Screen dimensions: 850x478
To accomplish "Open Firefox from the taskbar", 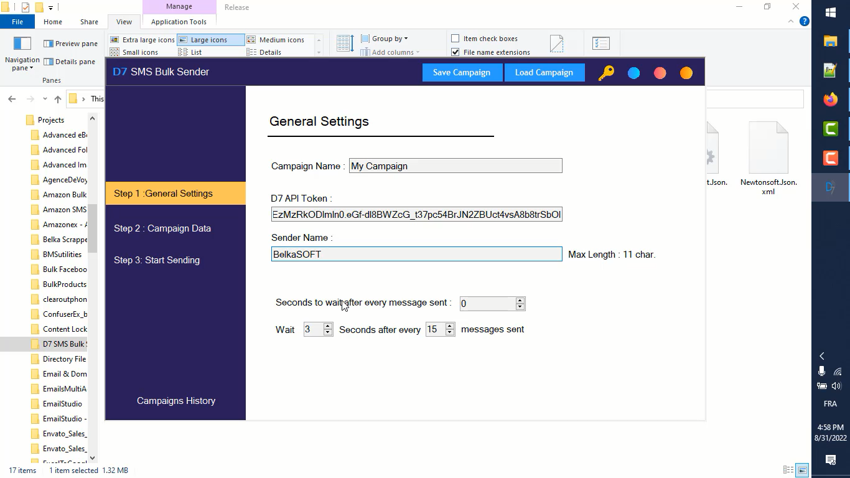I will (831, 100).
